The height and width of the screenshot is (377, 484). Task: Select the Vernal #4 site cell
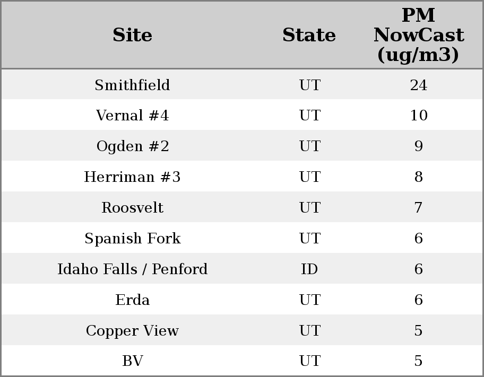tap(132, 116)
